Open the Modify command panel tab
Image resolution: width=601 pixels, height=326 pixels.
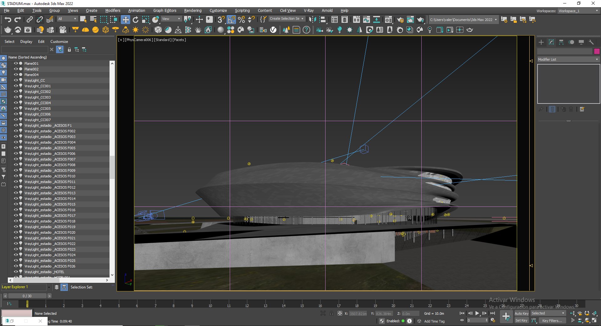point(551,42)
